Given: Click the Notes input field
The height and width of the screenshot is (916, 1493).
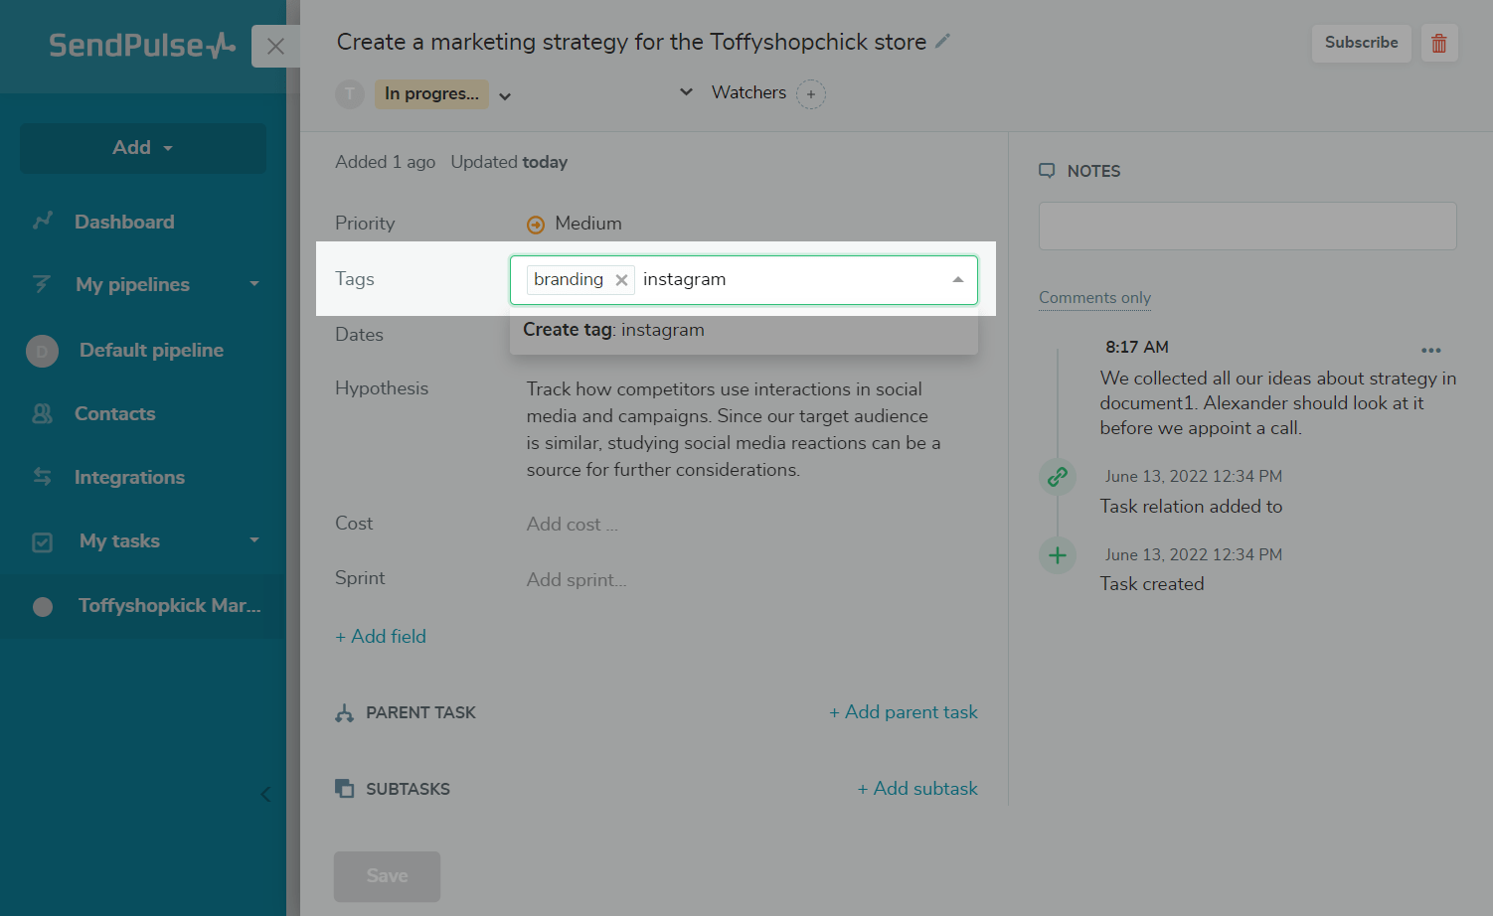Looking at the screenshot, I should (x=1247, y=227).
